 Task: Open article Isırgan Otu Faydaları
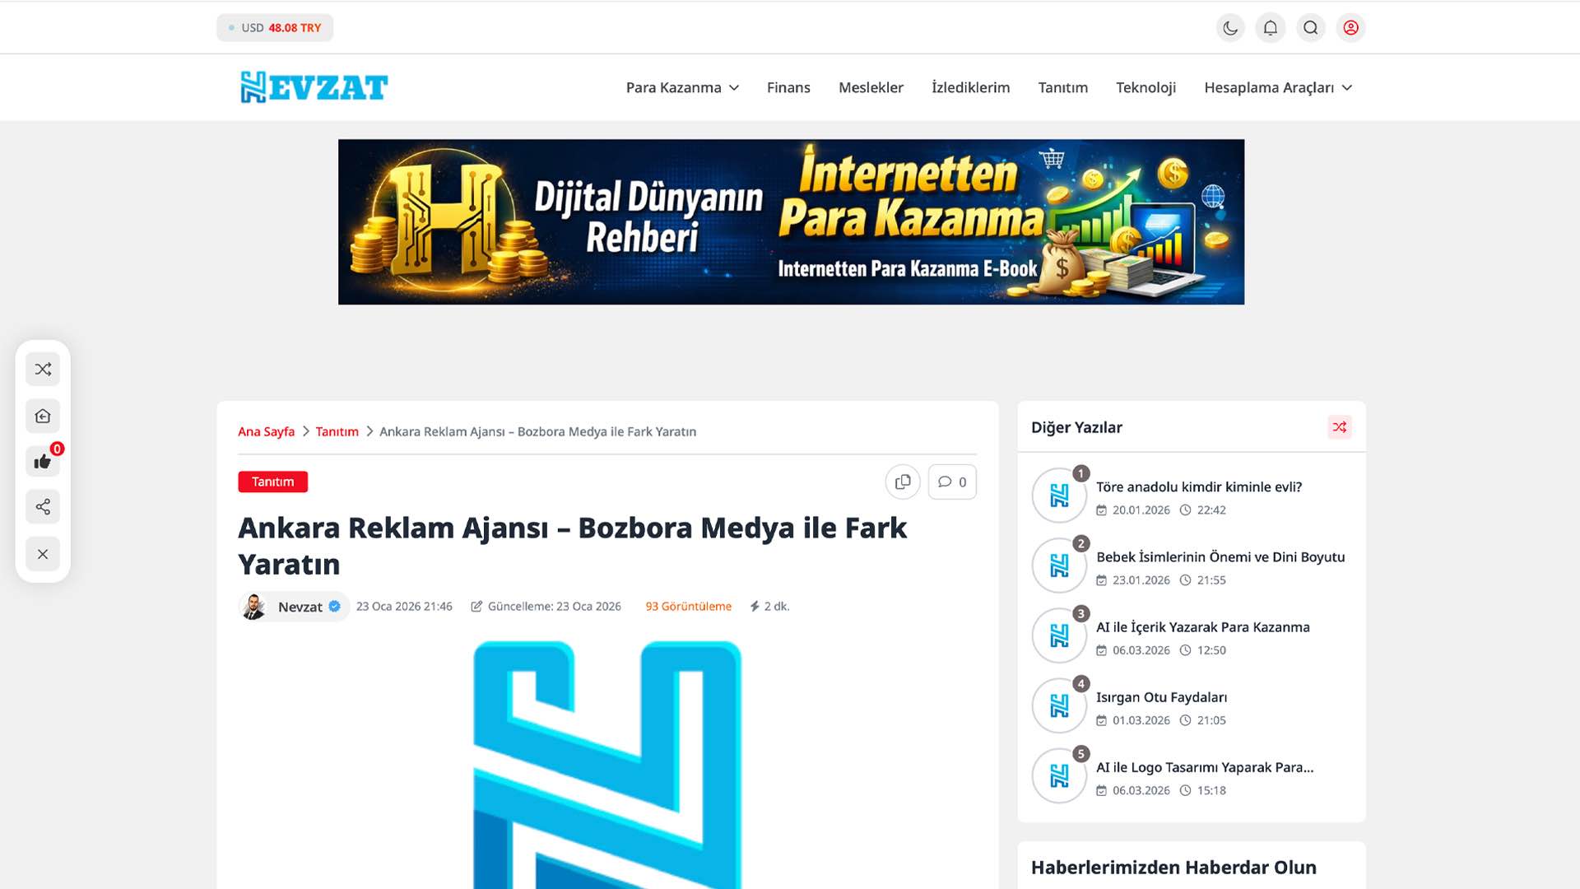pos(1161,696)
